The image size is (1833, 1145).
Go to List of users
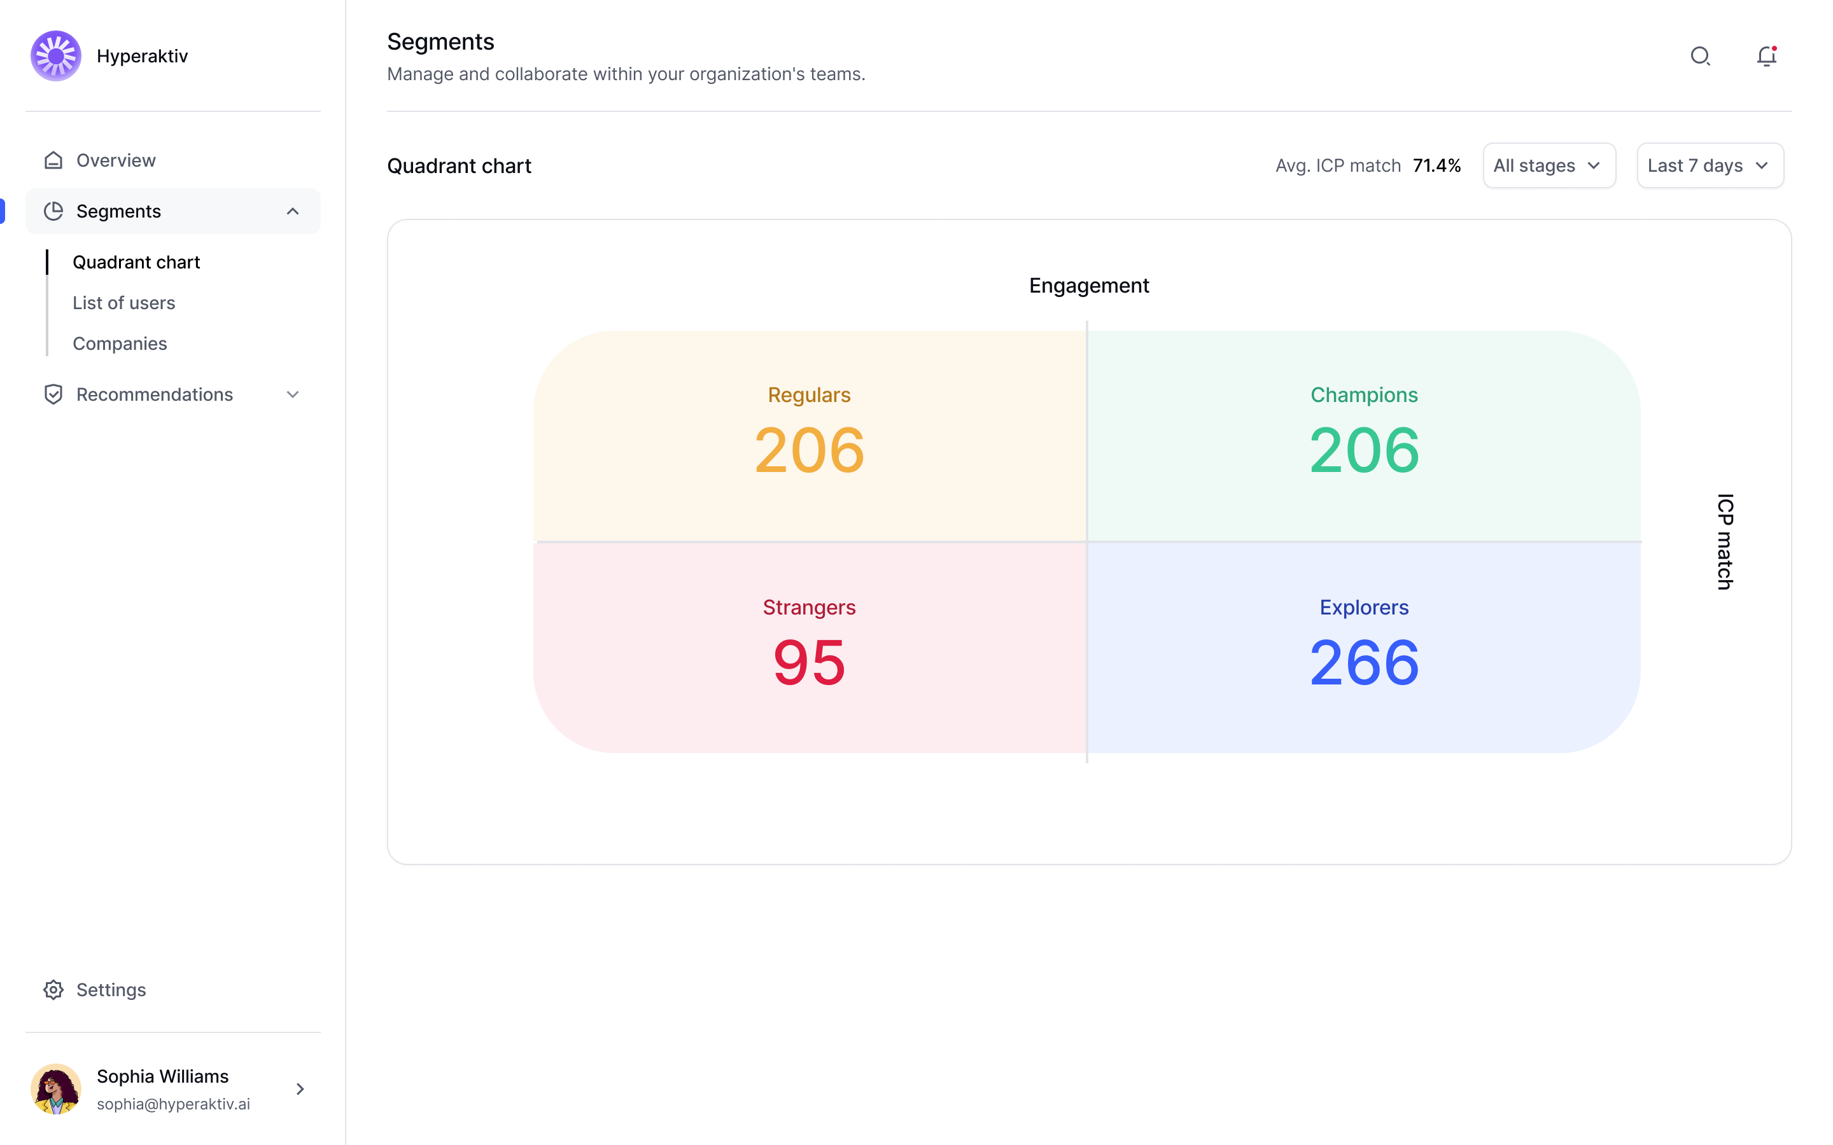point(123,303)
